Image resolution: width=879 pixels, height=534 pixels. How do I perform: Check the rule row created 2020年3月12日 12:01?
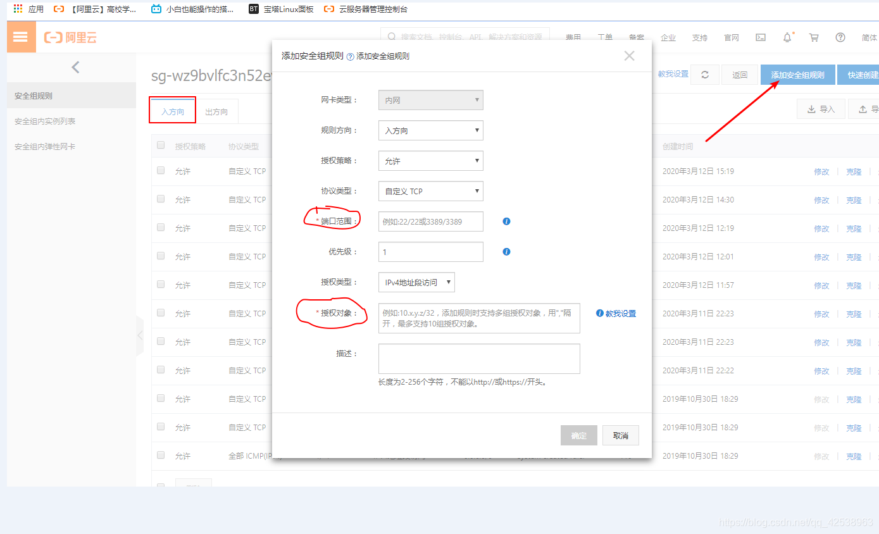click(161, 256)
